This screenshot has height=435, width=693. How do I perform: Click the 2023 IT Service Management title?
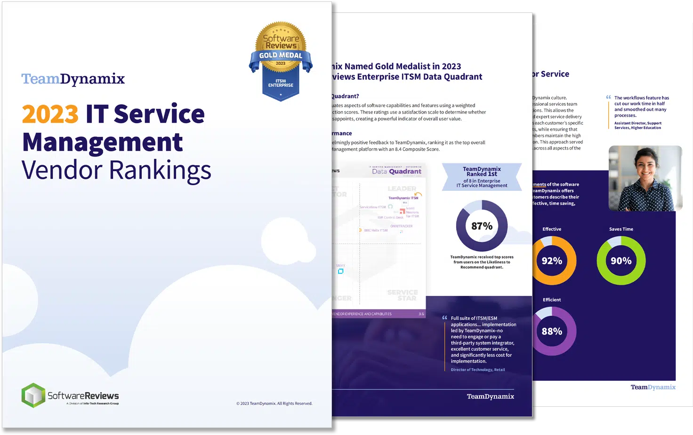click(x=113, y=128)
